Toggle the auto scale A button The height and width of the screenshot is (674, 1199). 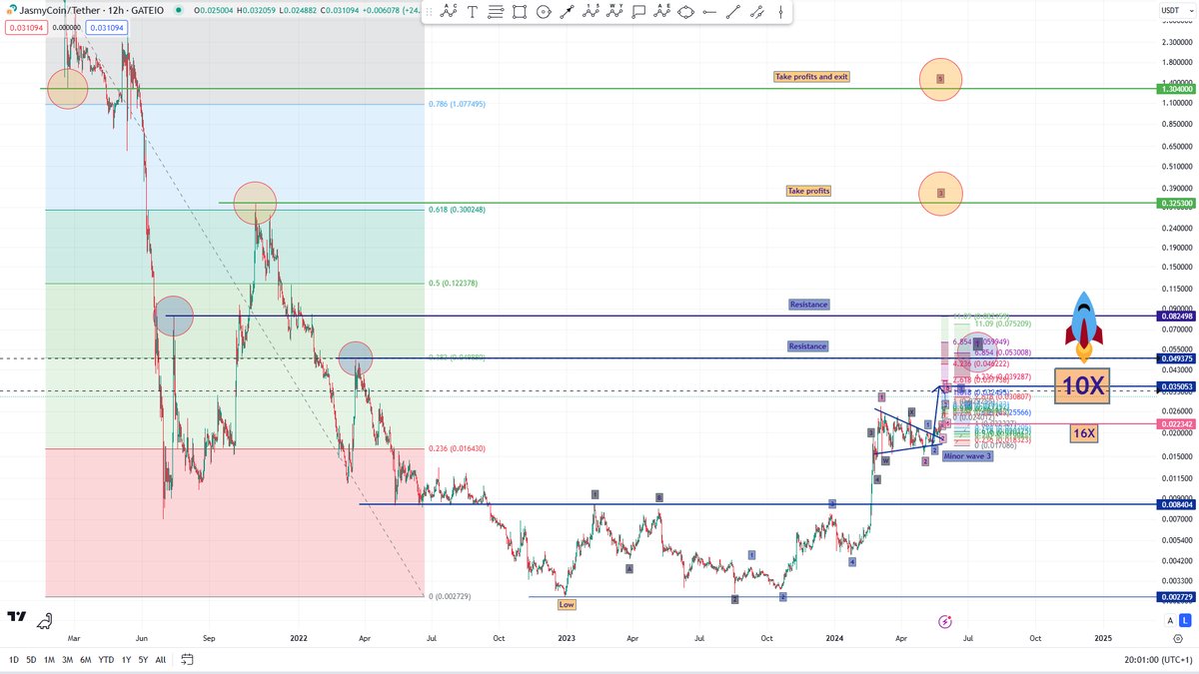tap(1171, 621)
